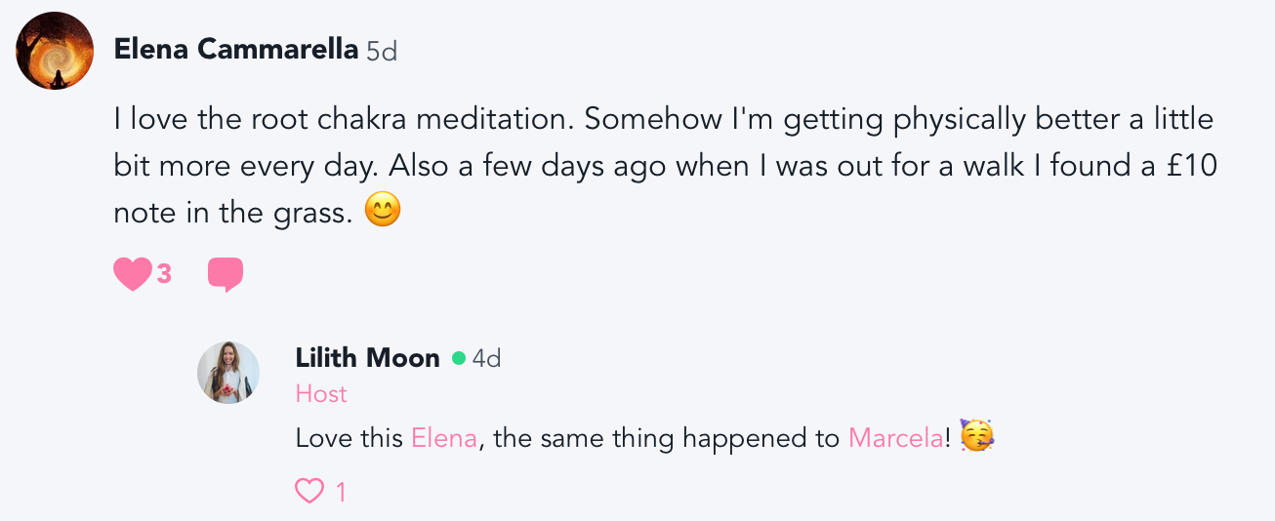Click the pink 'Elena' mention in the reply
The image size is (1275, 521).
(x=444, y=438)
